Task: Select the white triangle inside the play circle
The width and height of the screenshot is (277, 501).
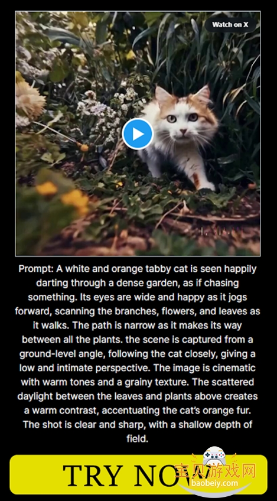Action: (x=138, y=134)
